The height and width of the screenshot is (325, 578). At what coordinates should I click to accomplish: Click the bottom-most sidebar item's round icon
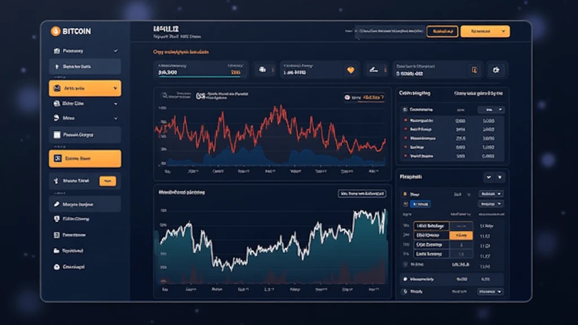[x=56, y=266]
